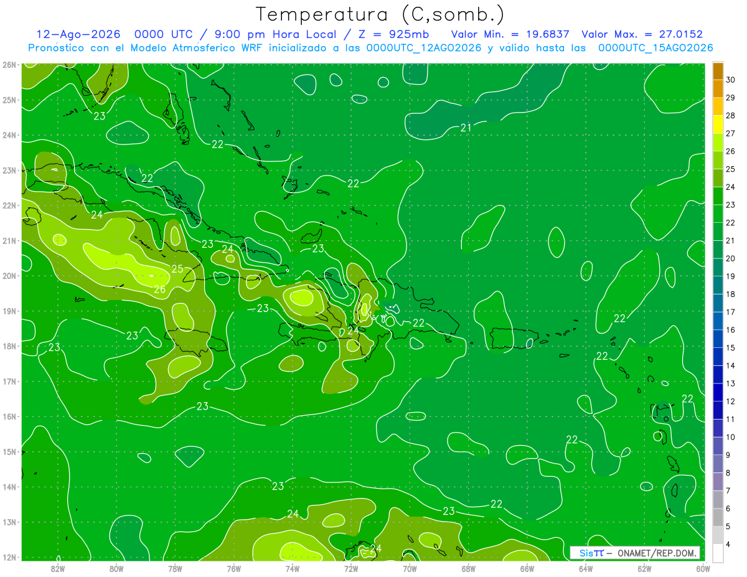Click the "74W" longitude axis label
The width and height of the screenshot is (747, 577).
pos(293,568)
